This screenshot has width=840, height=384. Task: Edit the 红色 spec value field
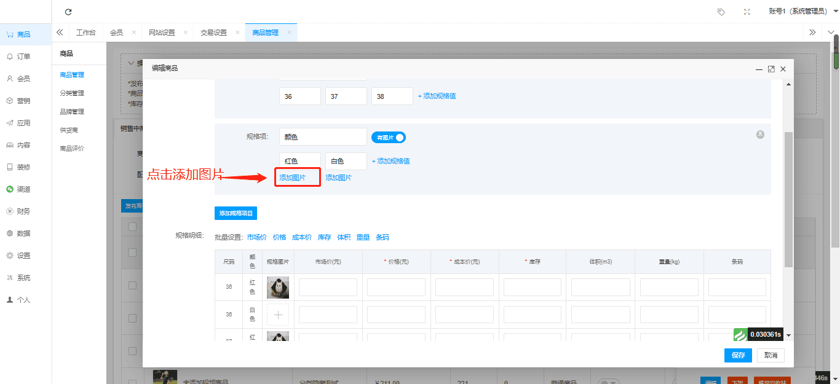(x=300, y=162)
